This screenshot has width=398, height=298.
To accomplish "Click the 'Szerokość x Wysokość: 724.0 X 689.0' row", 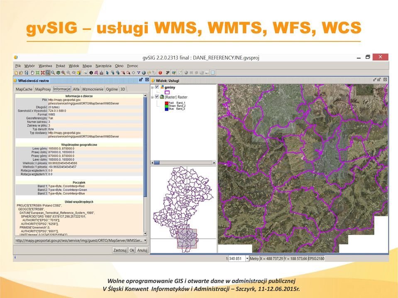I will [x=79, y=111].
